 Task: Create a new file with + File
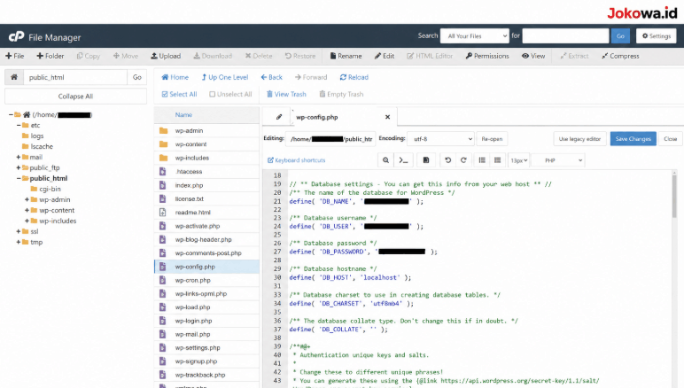14,56
